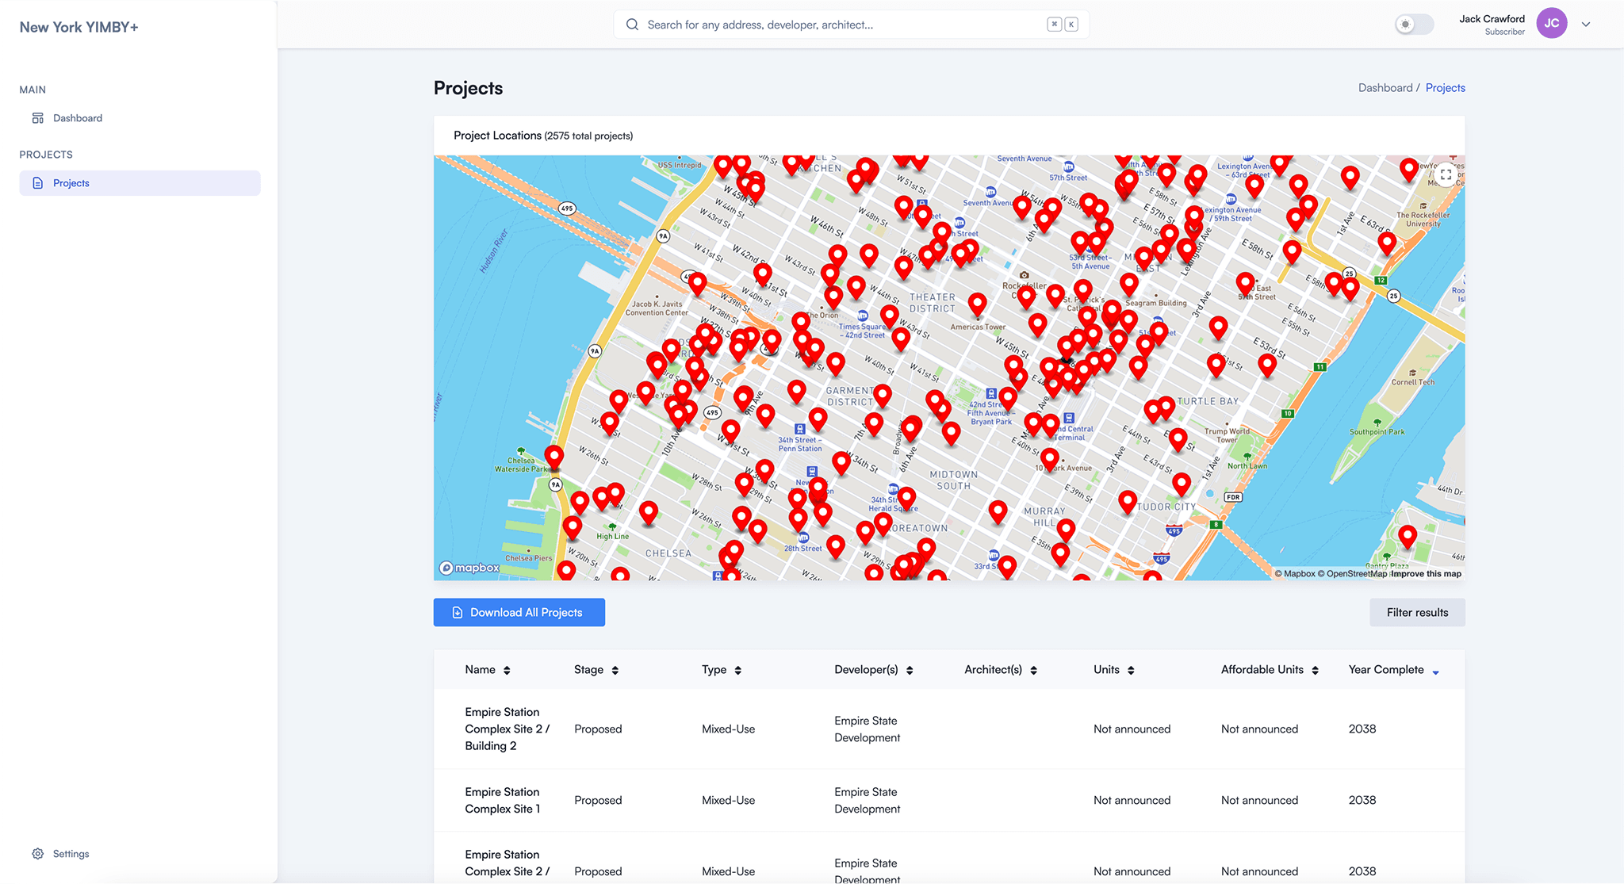Open Settings via the gear icon
The height and width of the screenshot is (884, 1624).
tap(38, 853)
